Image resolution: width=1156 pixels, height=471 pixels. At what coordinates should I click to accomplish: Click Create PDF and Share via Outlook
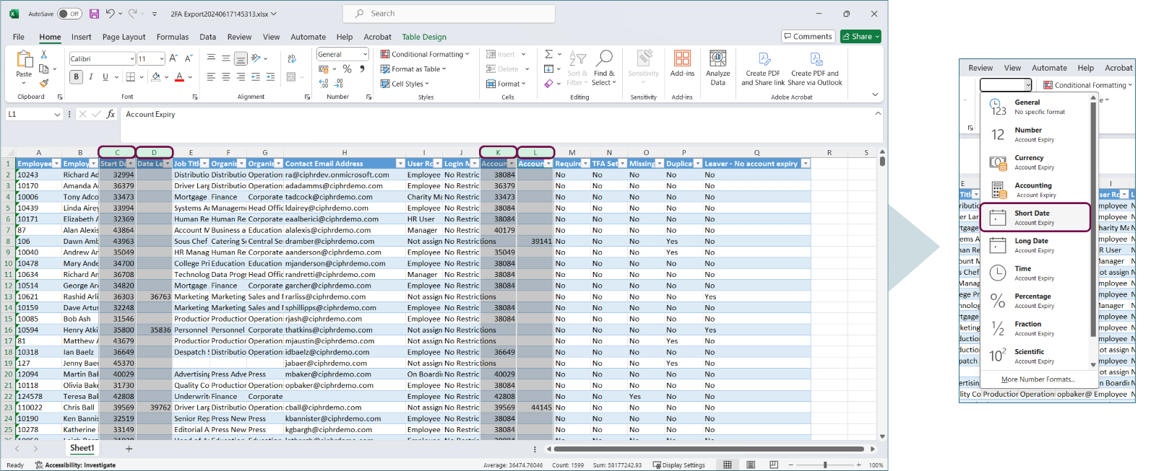tap(815, 68)
